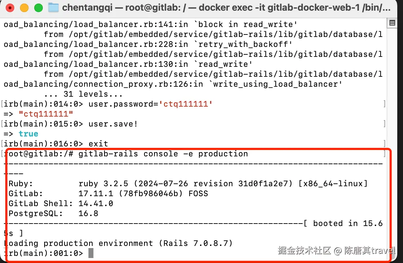Click the ruby 3.2.5 version text
This screenshot has width=403, height=263.
click(x=103, y=184)
